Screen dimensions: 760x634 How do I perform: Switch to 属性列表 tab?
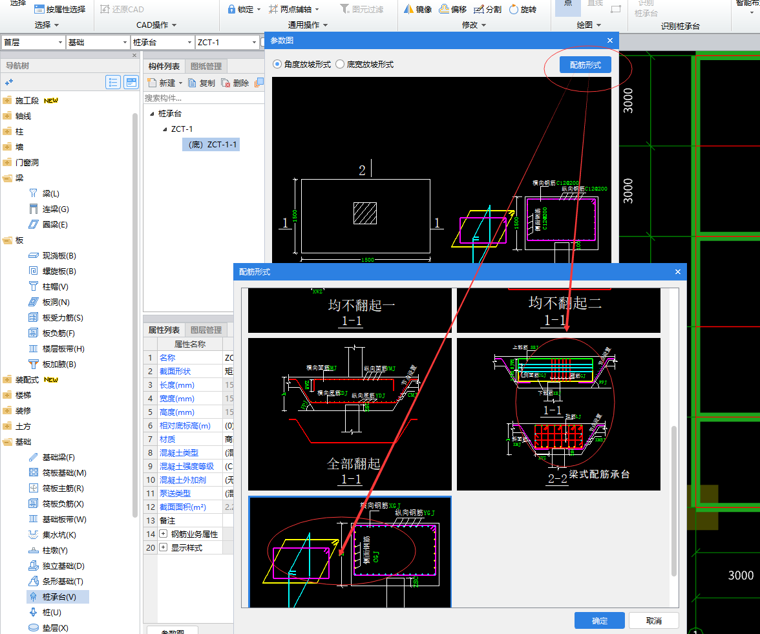tap(164, 330)
